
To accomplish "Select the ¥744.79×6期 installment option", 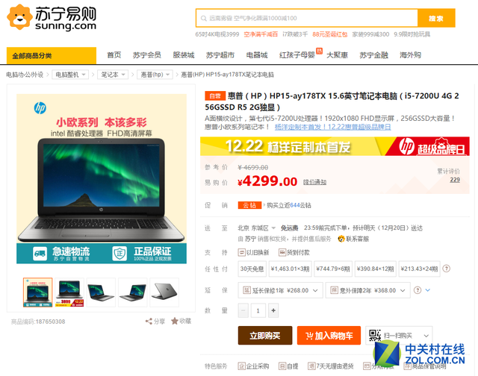I will [333, 269].
